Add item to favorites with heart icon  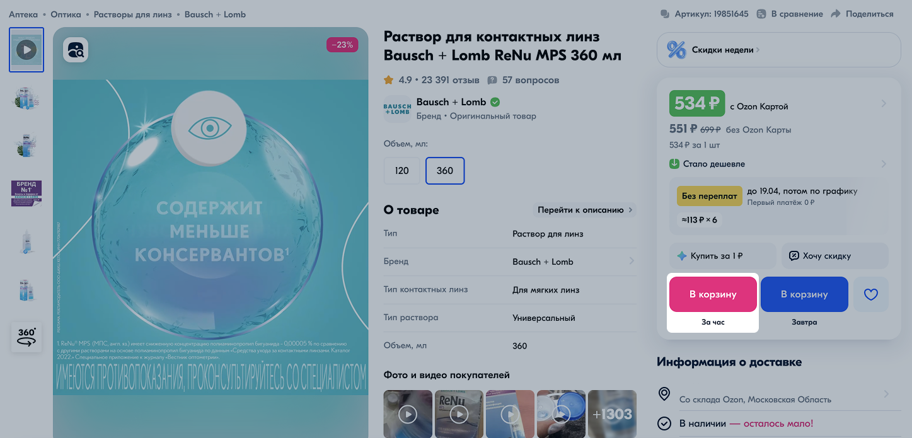click(870, 294)
